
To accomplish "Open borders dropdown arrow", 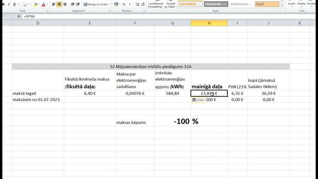I will pos(29,4).
